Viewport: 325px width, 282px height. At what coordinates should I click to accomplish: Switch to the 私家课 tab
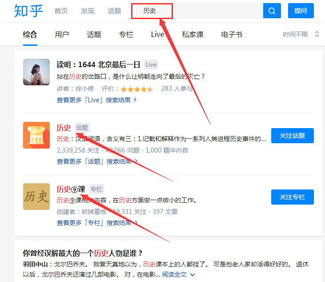pos(193,34)
